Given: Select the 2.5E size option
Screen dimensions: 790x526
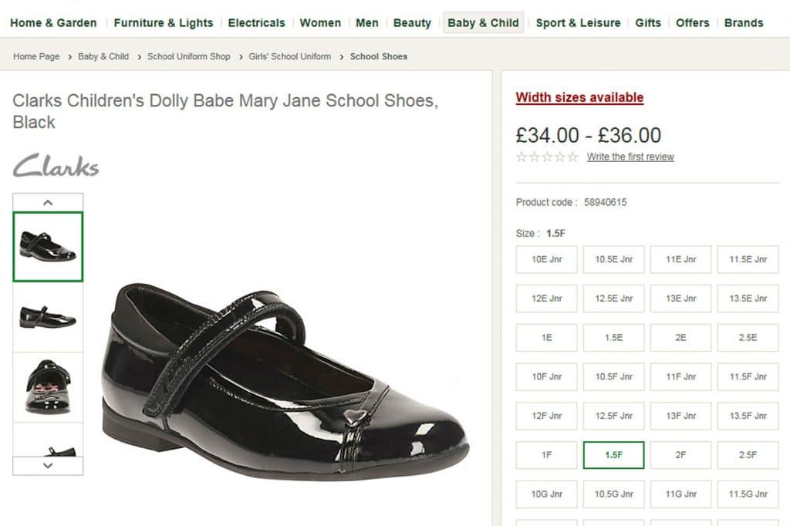Looking at the screenshot, I should point(748,338).
